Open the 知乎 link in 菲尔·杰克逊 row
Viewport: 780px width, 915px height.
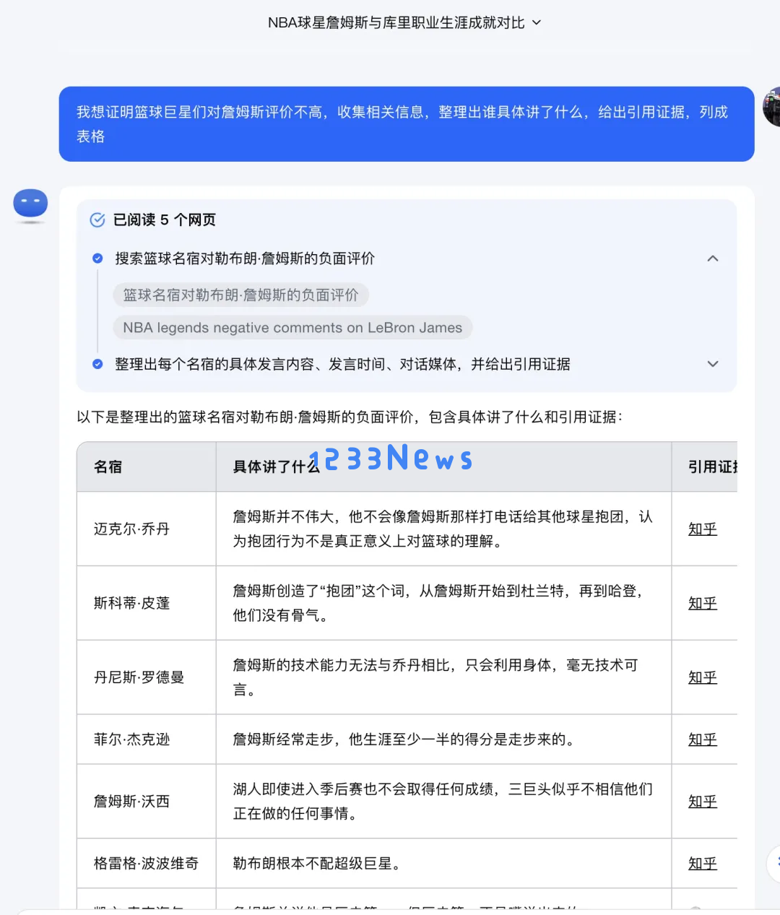(703, 740)
